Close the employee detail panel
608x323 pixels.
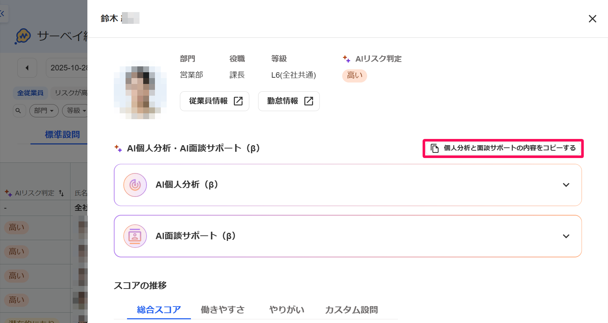pos(592,19)
